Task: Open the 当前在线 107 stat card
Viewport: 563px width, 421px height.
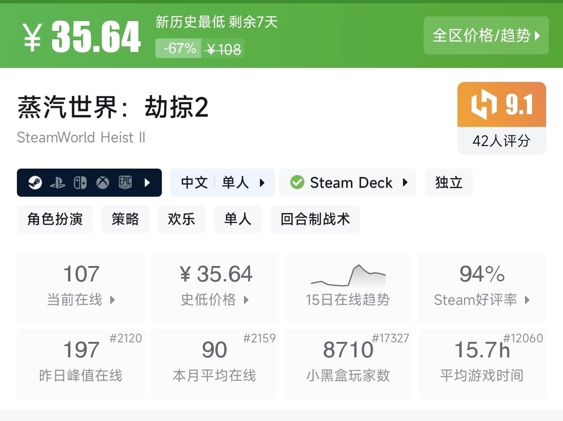Action: 81,288
